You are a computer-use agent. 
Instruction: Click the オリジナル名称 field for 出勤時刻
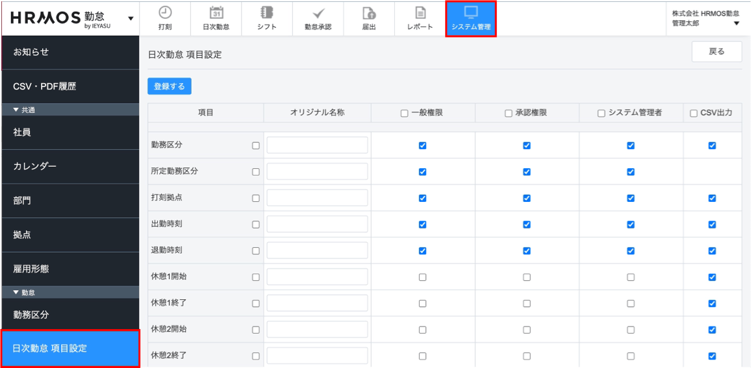pyautogui.click(x=317, y=225)
